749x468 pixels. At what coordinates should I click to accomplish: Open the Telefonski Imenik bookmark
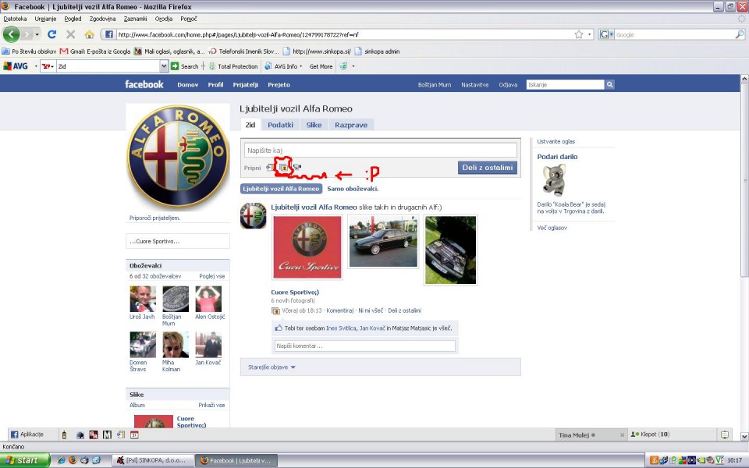(x=243, y=51)
